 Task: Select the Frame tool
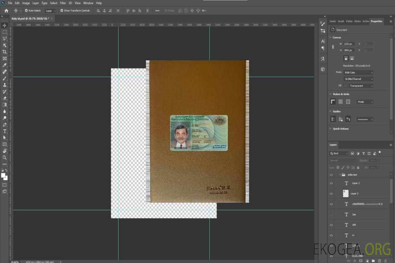coord(4,58)
